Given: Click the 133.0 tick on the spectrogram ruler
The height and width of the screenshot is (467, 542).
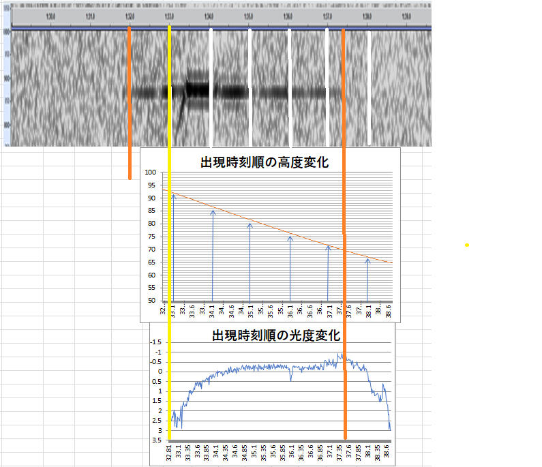Looking at the screenshot, I should pyautogui.click(x=169, y=16).
